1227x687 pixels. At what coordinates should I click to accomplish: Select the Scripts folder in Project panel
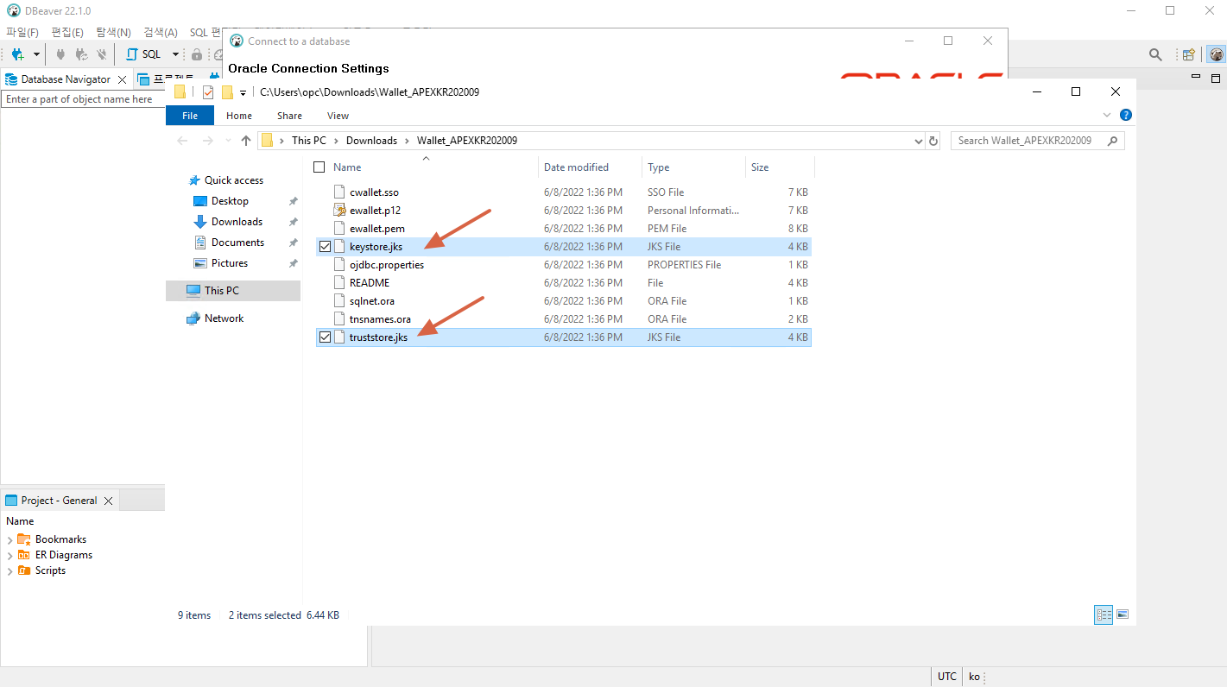pos(50,570)
